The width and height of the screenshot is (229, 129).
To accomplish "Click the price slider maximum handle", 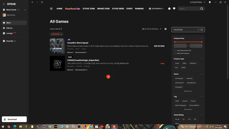I will point(202,42).
